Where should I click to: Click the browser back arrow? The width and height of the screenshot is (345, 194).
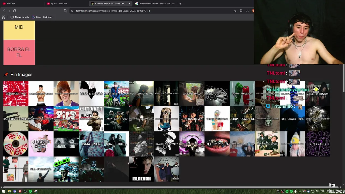tap(4, 11)
